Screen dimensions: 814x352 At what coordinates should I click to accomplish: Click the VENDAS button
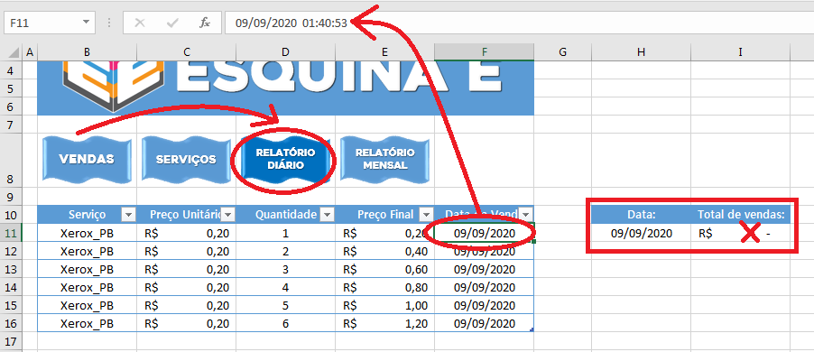point(87,159)
